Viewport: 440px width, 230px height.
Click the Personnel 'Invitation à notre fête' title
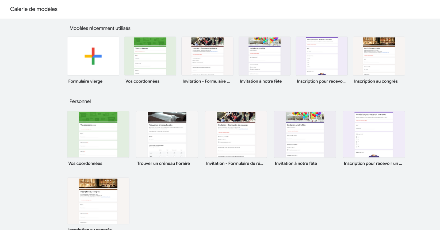click(296, 164)
